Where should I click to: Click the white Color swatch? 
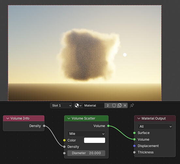(x=94, y=140)
